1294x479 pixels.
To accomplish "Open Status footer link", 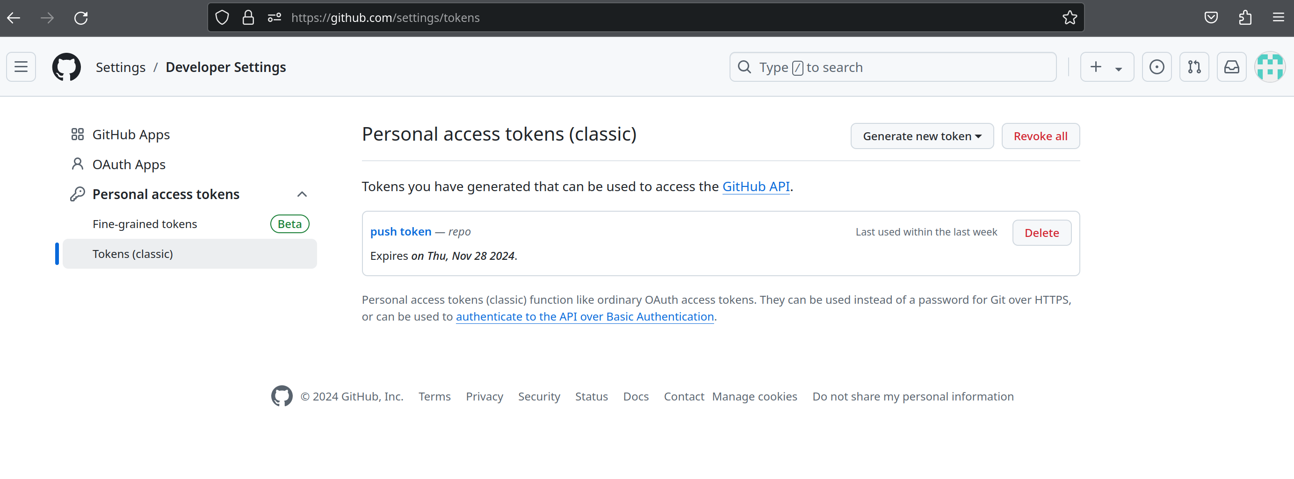I will [591, 397].
